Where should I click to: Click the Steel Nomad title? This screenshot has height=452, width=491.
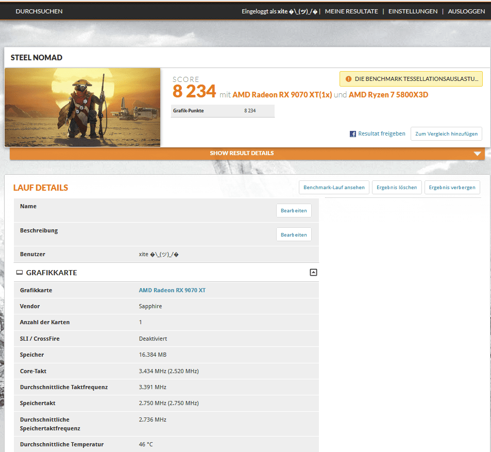coord(37,58)
